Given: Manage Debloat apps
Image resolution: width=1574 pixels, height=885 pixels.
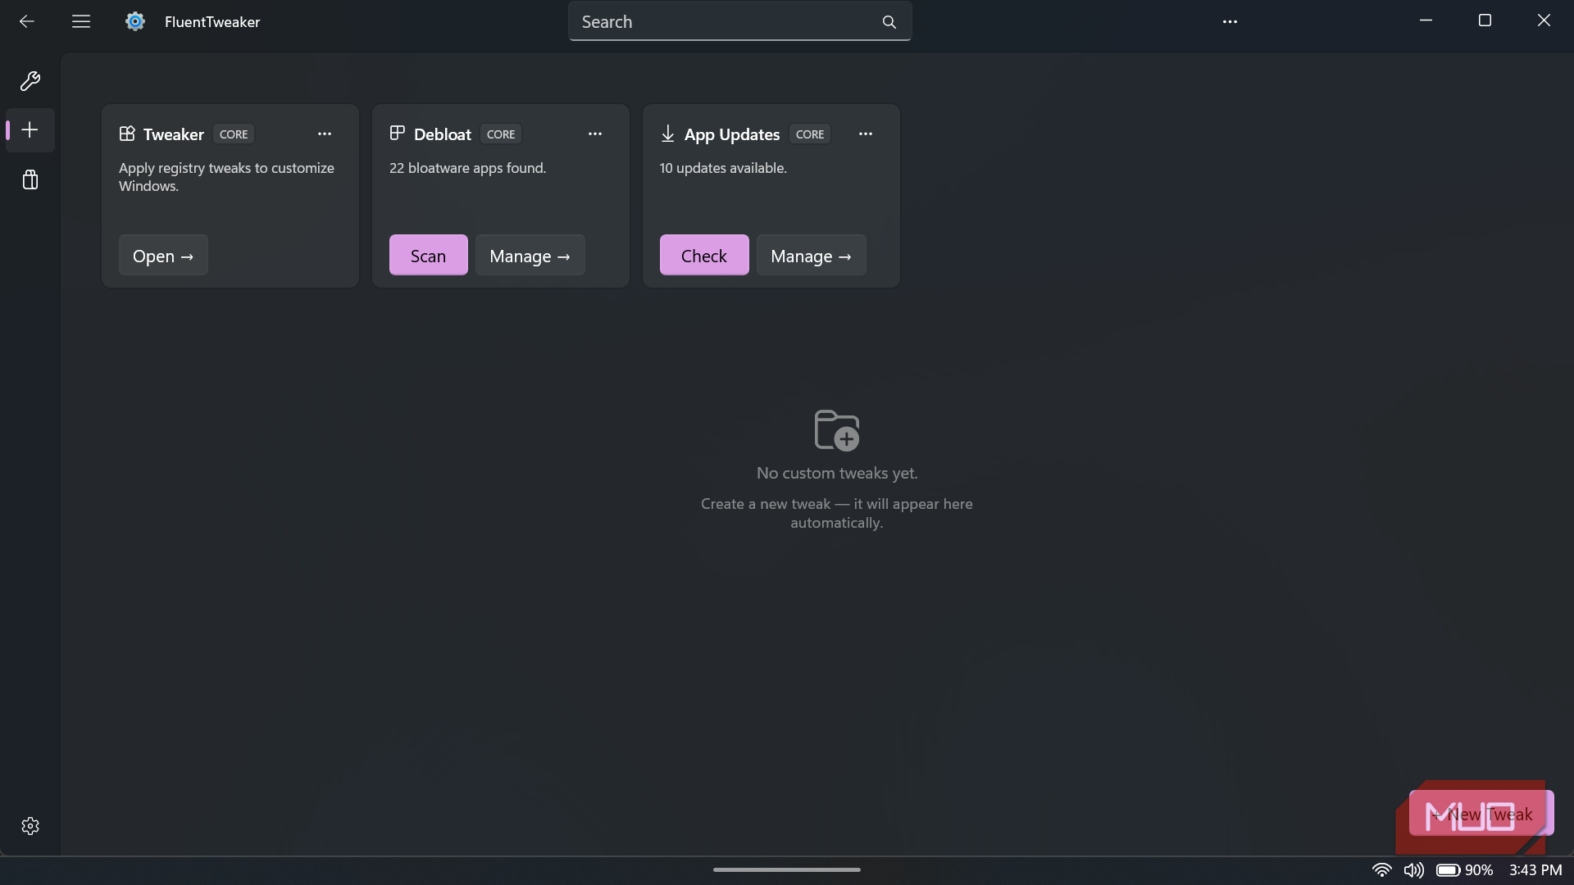Looking at the screenshot, I should pos(530,256).
